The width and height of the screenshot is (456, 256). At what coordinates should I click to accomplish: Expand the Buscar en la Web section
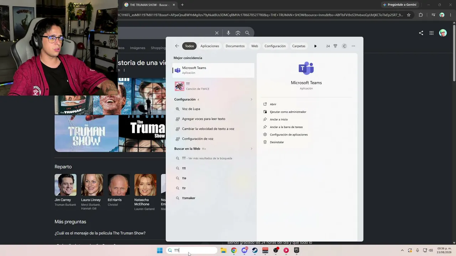coord(251,149)
